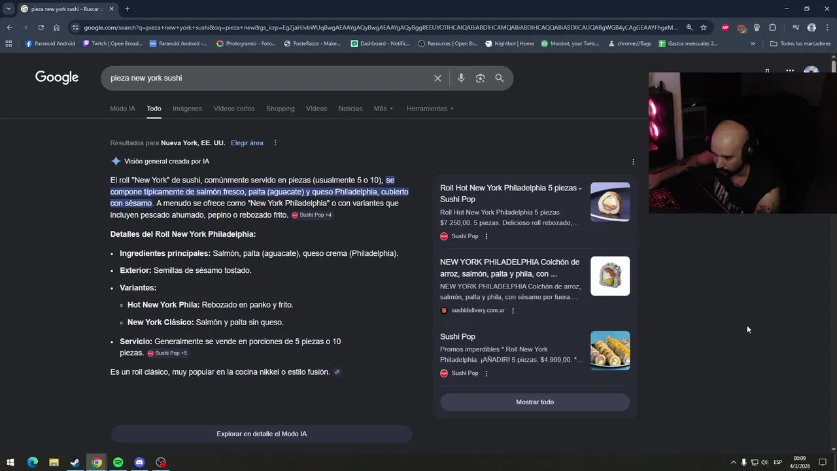This screenshot has width=837, height=471.
Task: Bookmark this page with the star icon
Action: (704, 27)
